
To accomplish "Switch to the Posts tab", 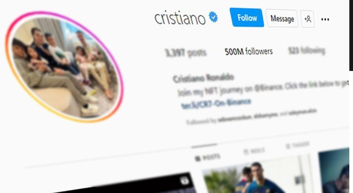I will [x=207, y=158].
